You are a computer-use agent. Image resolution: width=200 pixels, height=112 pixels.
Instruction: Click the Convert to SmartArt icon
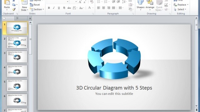(x=130, y=9)
